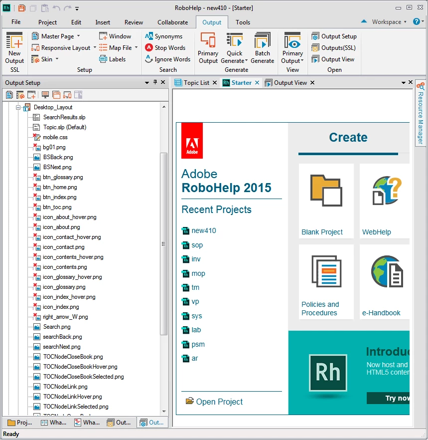Click Output Setup in Open group

[333, 36]
